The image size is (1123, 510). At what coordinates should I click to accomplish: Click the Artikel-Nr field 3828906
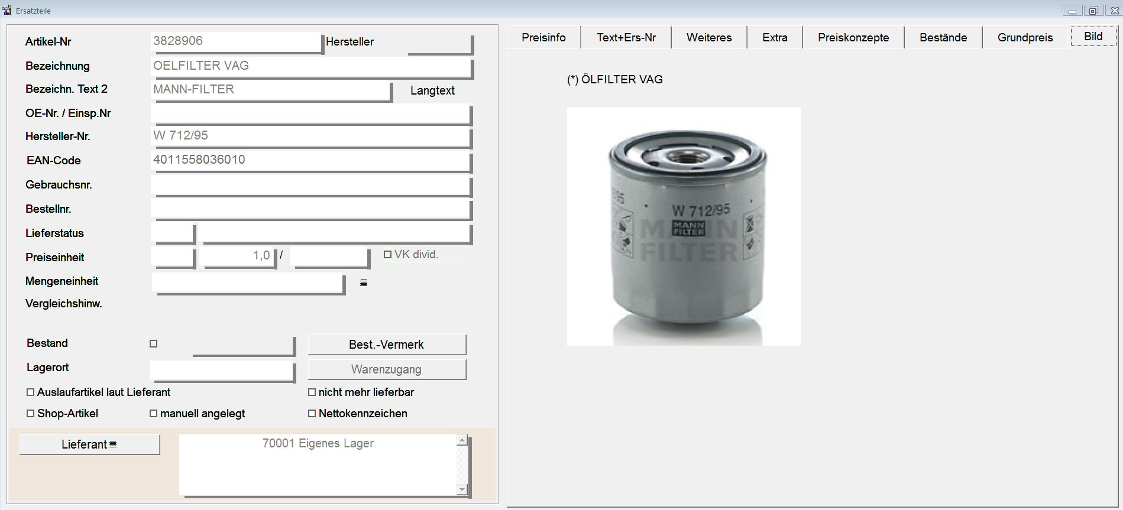236,42
